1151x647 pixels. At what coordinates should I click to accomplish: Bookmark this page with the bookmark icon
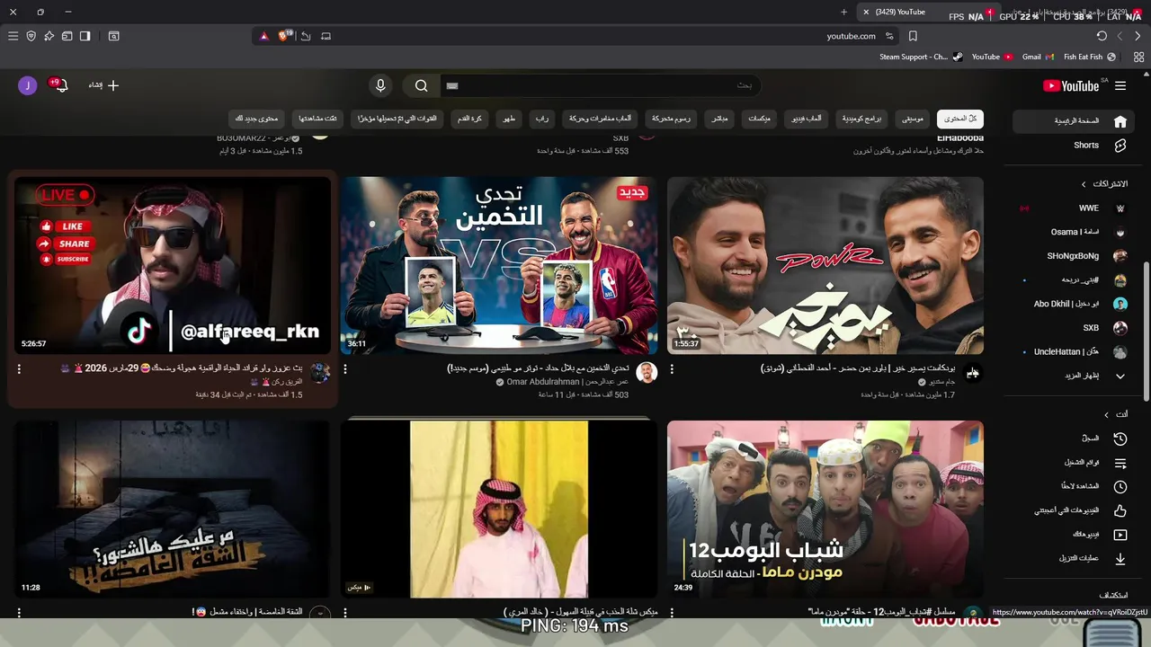[x=913, y=36]
